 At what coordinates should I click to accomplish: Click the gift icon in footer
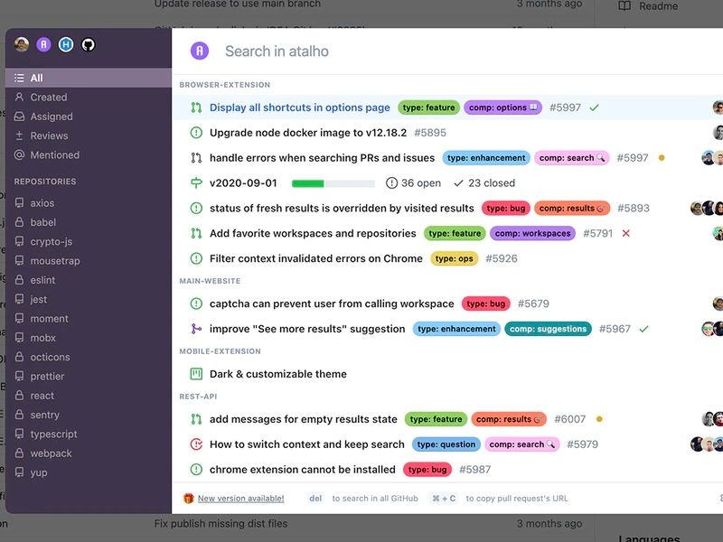(x=188, y=499)
